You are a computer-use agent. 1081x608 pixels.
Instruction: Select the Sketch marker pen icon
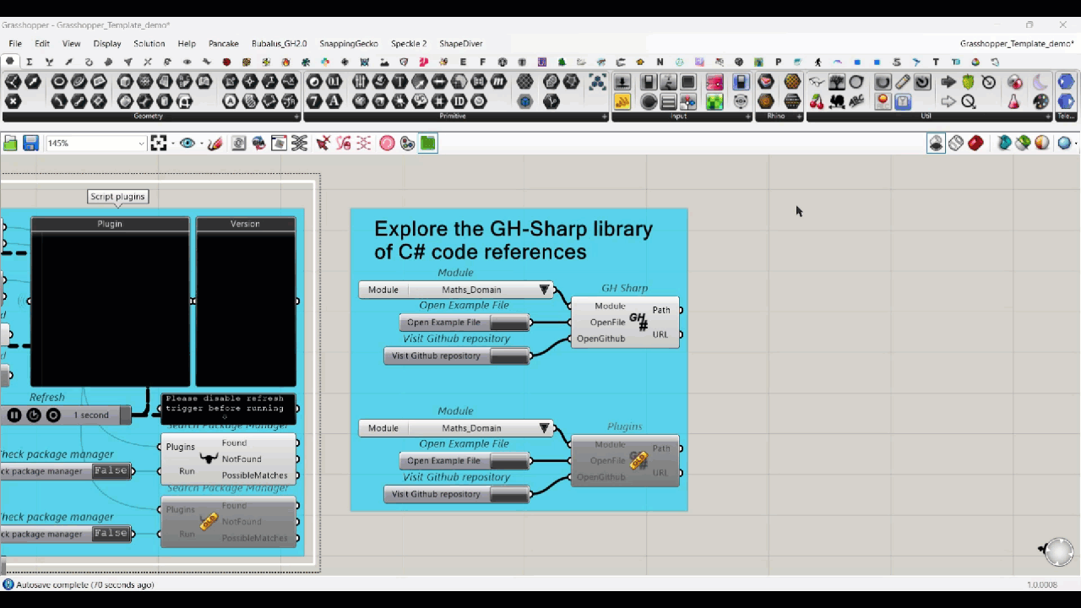[x=215, y=144]
